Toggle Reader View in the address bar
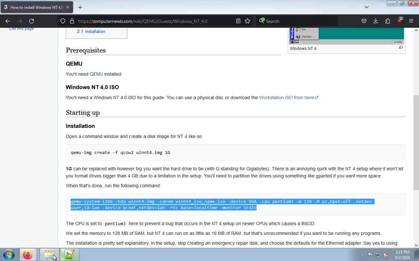Image resolution: width=419 pixels, height=261 pixels. [238, 21]
